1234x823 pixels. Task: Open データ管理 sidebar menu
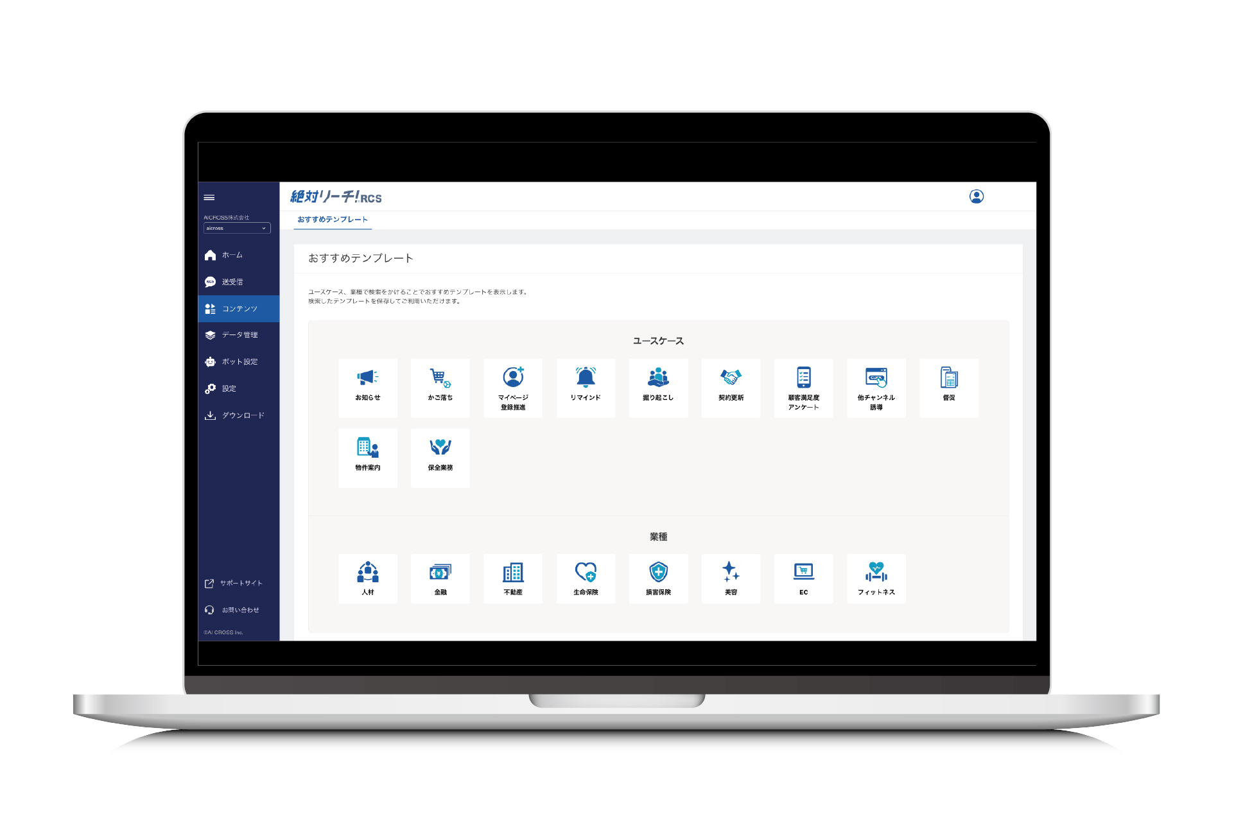point(239,335)
